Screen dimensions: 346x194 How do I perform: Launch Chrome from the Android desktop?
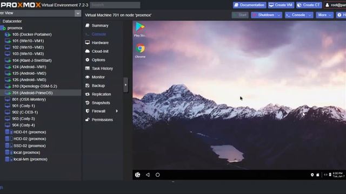tap(140, 51)
